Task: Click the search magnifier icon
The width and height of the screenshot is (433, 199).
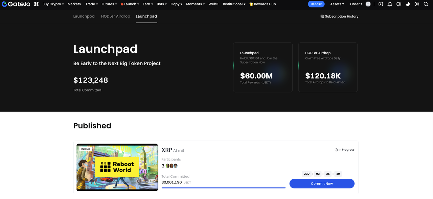Action: pyautogui.click(x=426, y=4)
